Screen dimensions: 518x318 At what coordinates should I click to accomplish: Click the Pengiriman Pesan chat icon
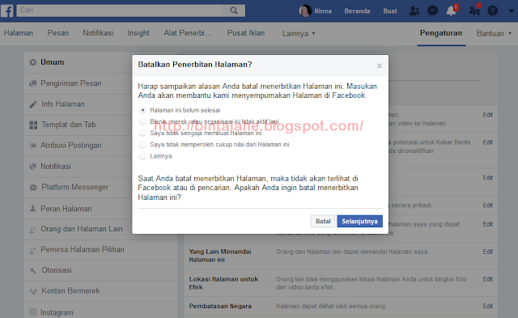[x=32, y=83]
